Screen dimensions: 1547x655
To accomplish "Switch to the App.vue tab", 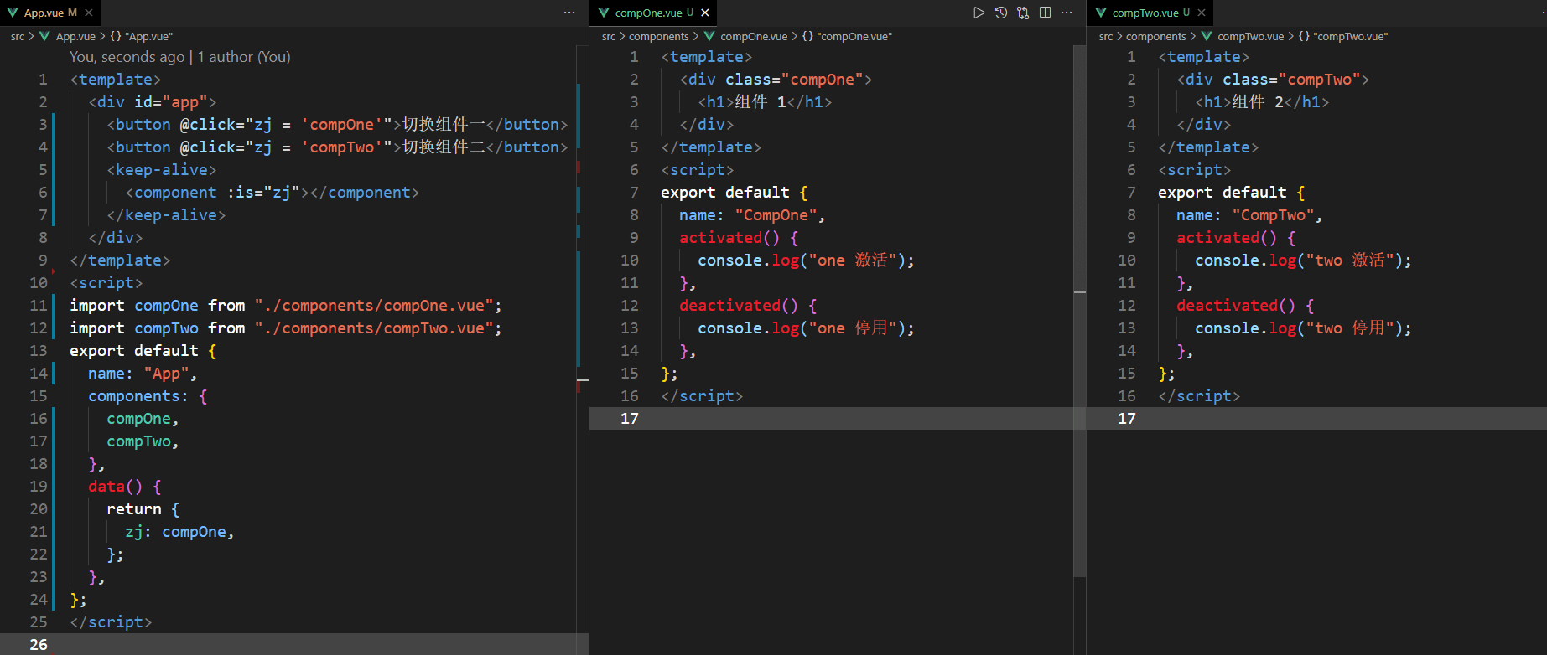I will tap(50, 13).
